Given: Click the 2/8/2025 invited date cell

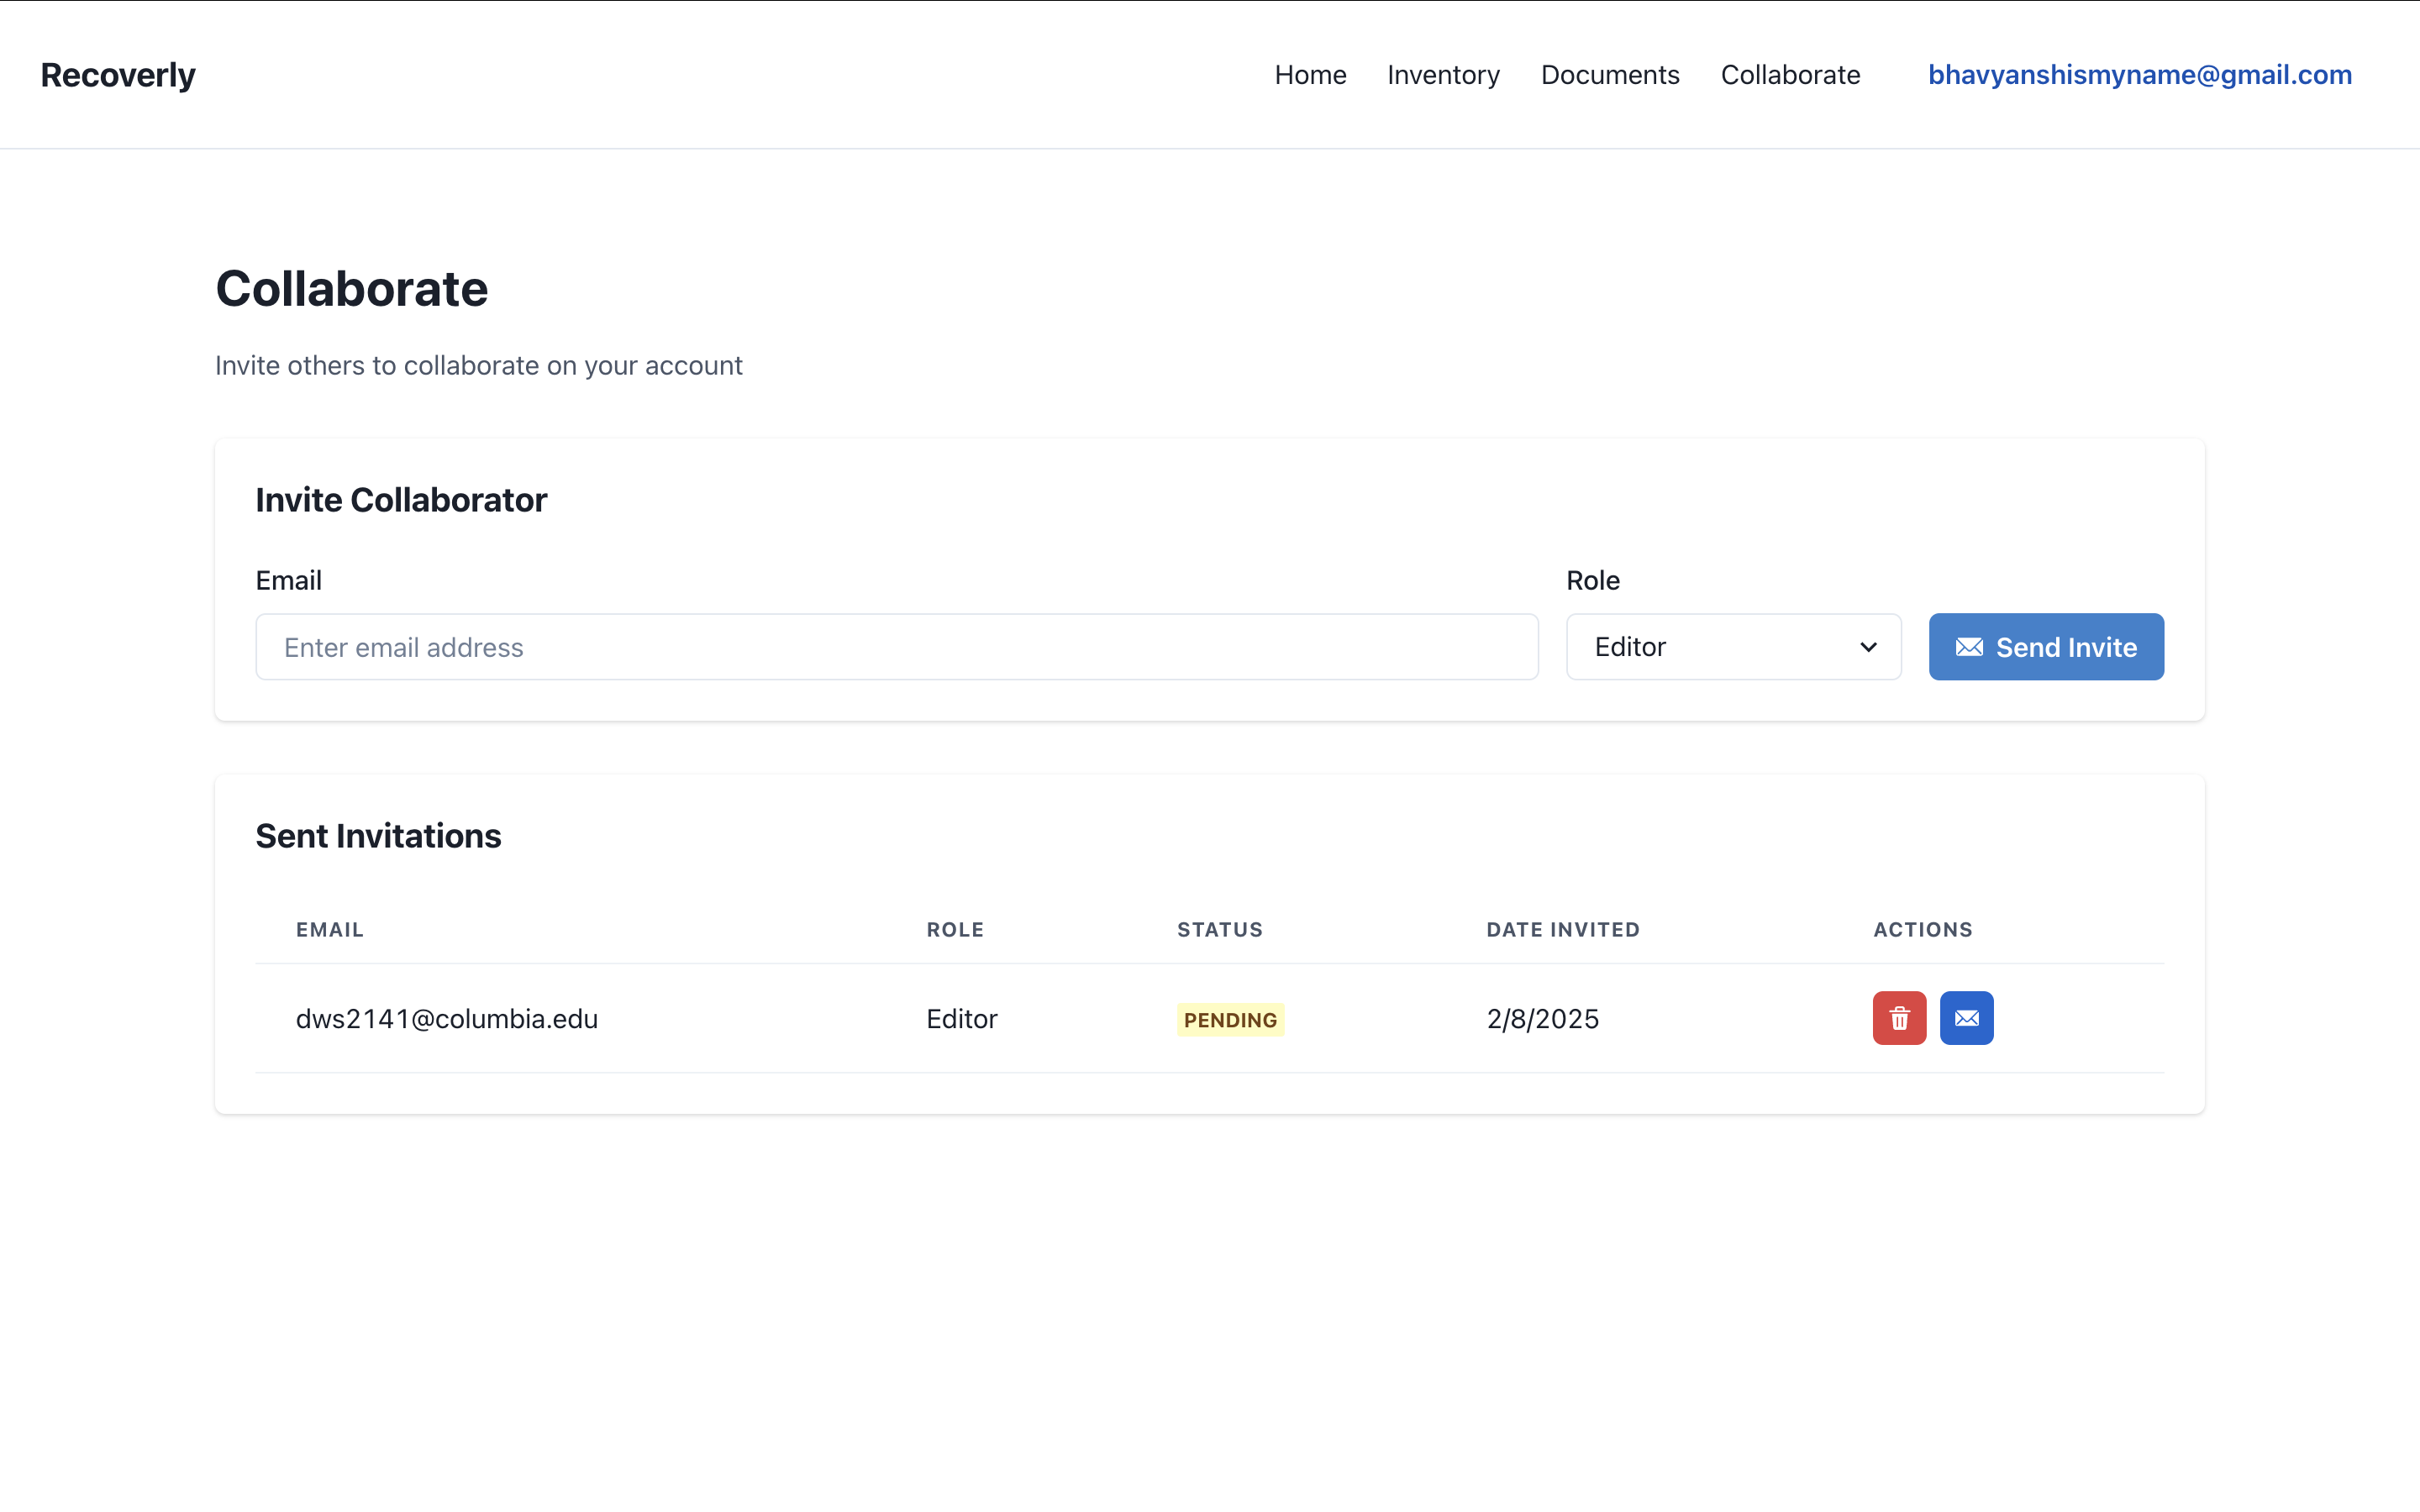Looking at the screenshot, I should [x=1542, y=1019].
